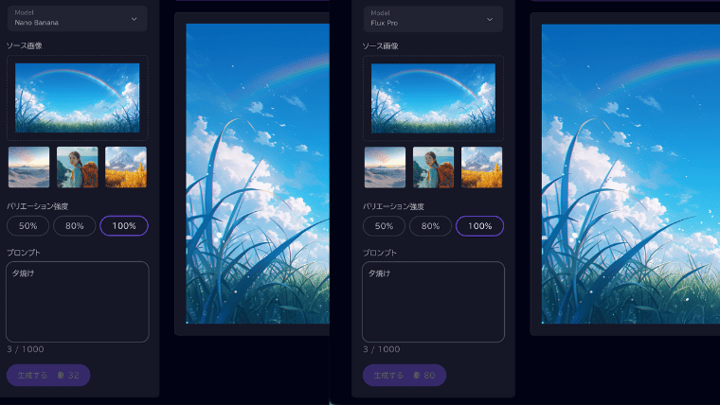Click chevron arrow beside Flux Pro
The image size is (720, 405).
coord(490,19)
